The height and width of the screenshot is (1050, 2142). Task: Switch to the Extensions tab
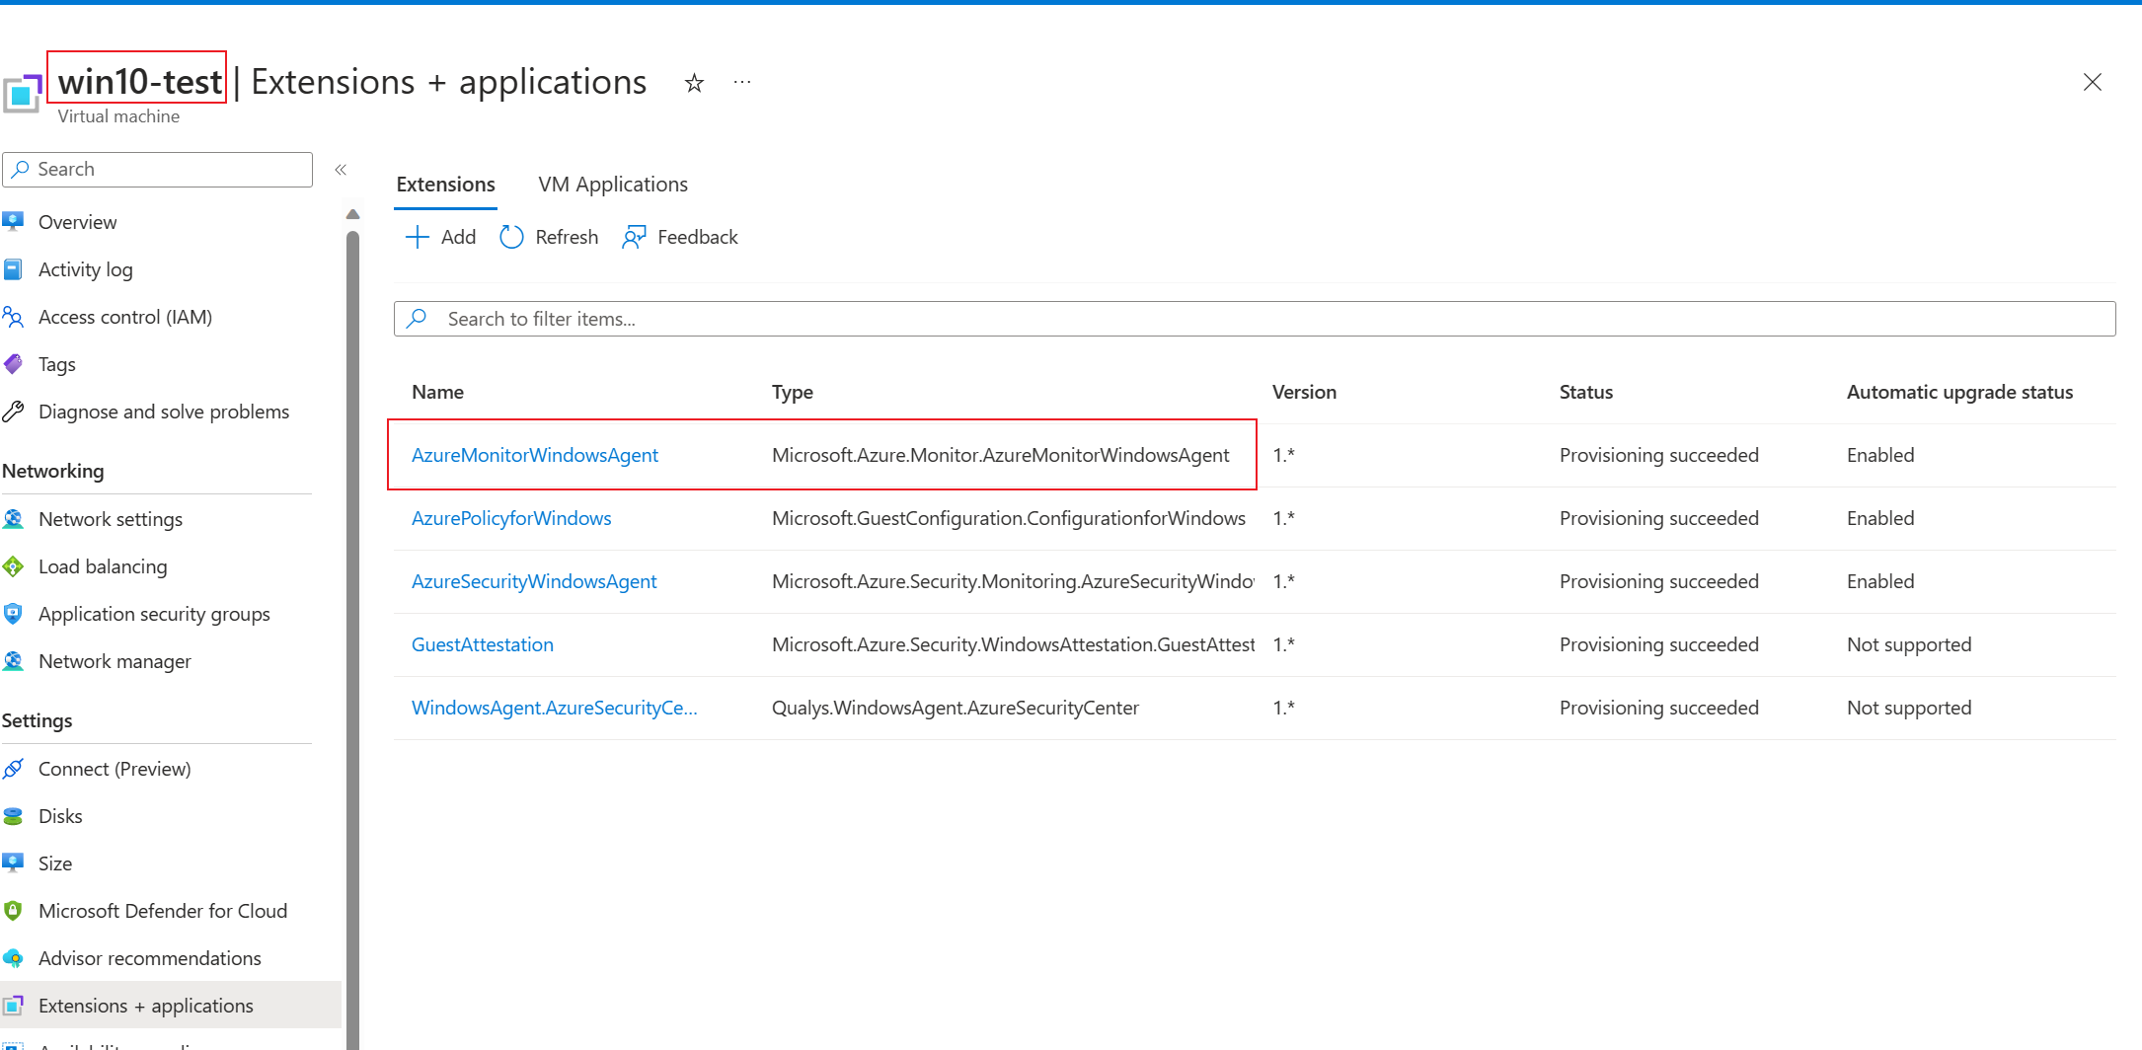pyautogui.click(x=445, y=185)
